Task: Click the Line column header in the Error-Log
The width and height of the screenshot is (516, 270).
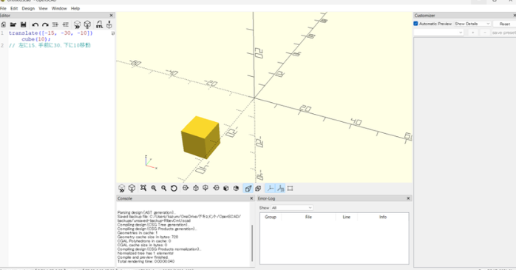Action: point(346,217)
